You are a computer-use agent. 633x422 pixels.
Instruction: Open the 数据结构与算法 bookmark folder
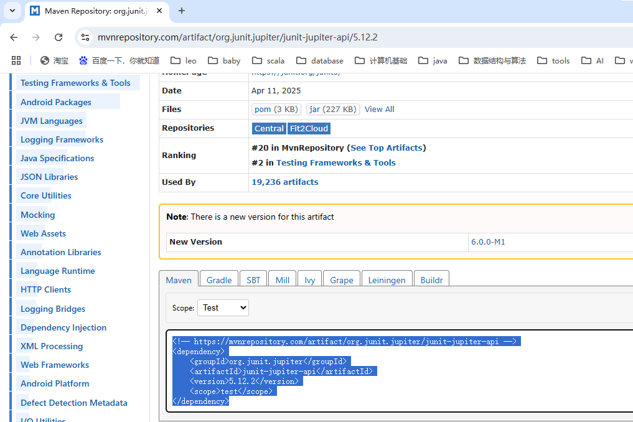click(492, 60)
